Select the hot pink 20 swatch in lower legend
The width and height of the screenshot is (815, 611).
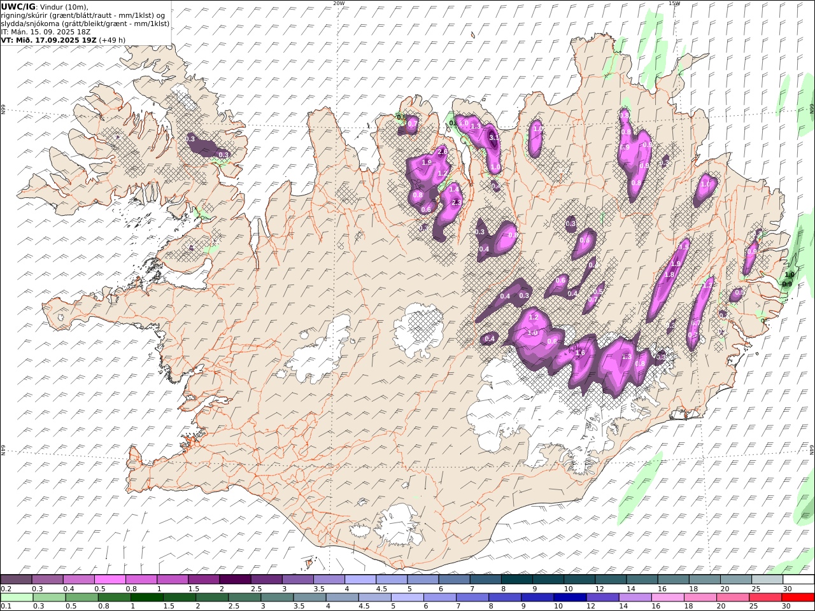coord(732,597)
